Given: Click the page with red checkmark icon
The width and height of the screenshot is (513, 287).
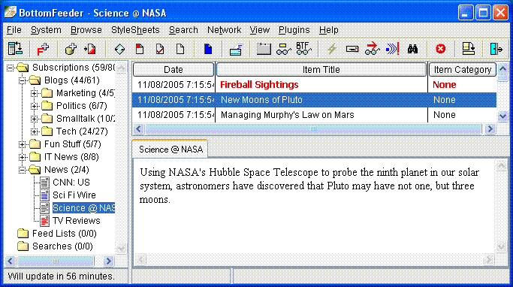Looking at the screenshot, I should coord(160,49).
